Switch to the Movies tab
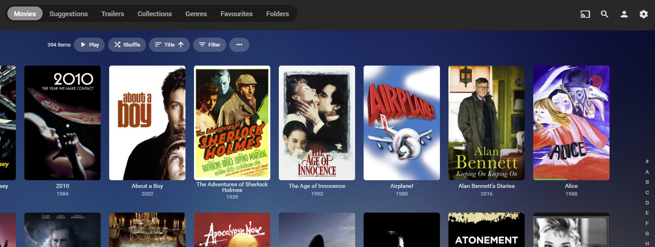 point(25,14)
